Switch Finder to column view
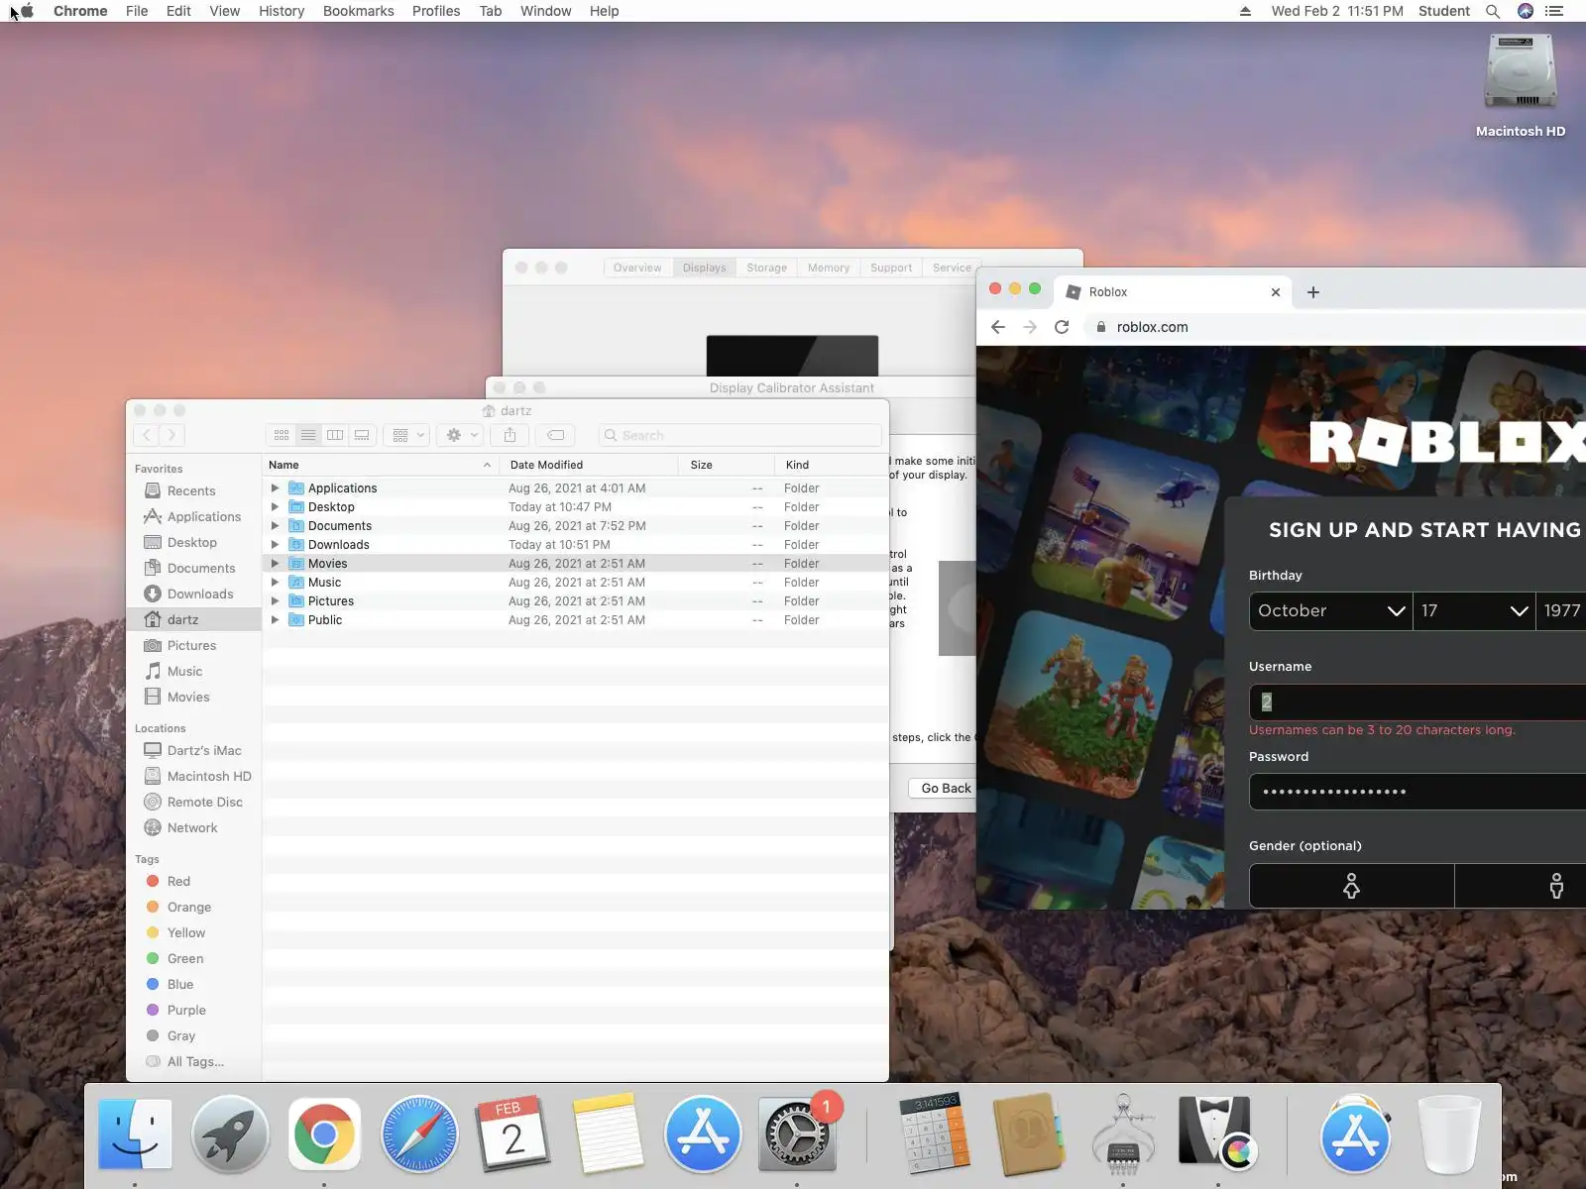 [335, 435]
